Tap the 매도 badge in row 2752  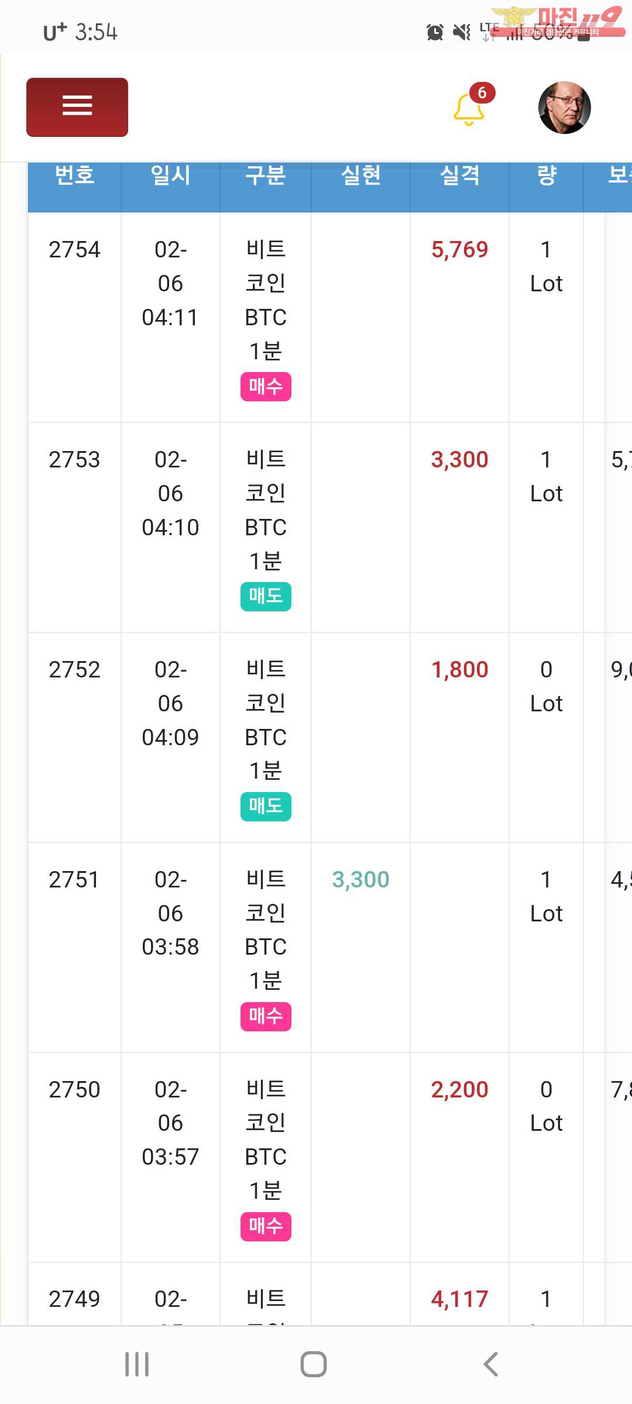[x=266, y=807]
